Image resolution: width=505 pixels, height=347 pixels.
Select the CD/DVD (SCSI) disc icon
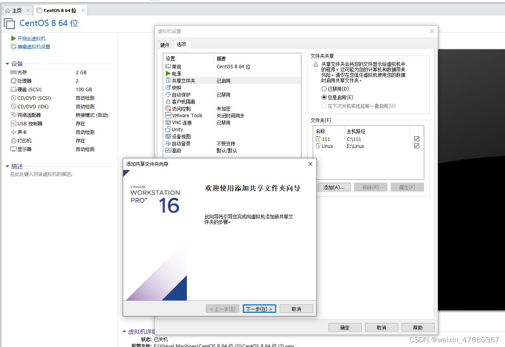click(x=14, y=98)
